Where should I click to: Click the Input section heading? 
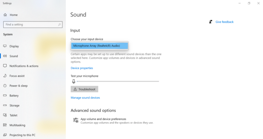click(75, 30)
